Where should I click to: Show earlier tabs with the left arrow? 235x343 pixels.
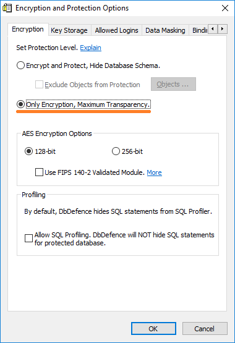(x=213, y=29)
